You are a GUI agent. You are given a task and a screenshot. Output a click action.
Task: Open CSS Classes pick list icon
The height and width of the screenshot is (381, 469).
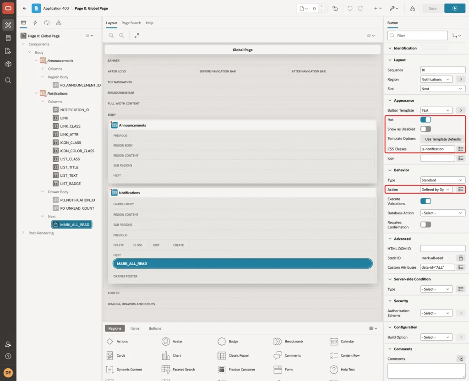point(461,149)
